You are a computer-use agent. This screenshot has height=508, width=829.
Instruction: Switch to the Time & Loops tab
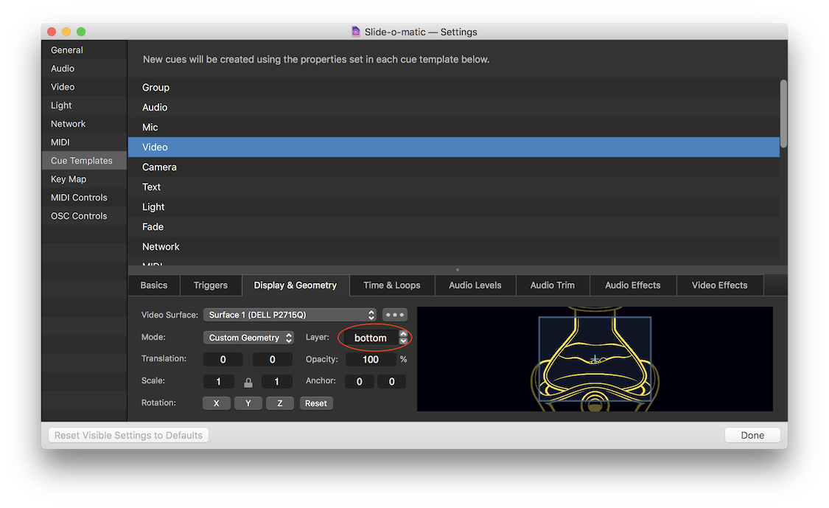point(391,285)
